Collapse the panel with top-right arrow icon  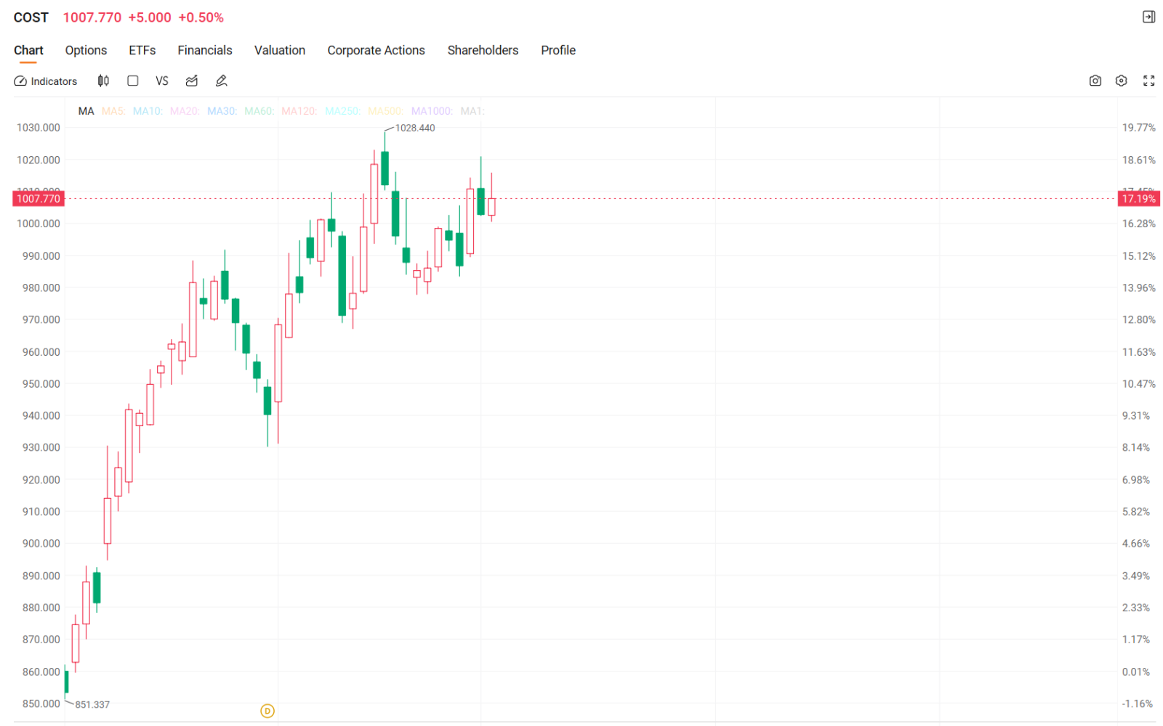click(x=1149, y=17)
